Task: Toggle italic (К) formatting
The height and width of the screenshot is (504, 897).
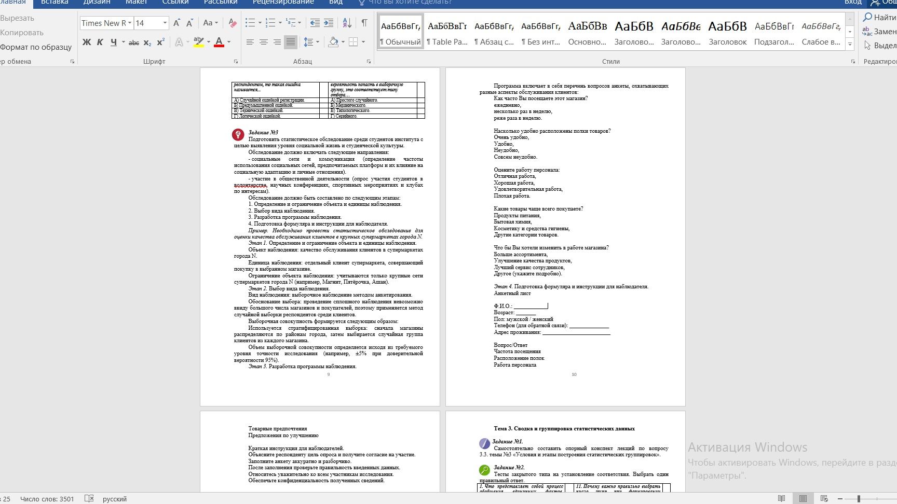Action: (100, 43)
